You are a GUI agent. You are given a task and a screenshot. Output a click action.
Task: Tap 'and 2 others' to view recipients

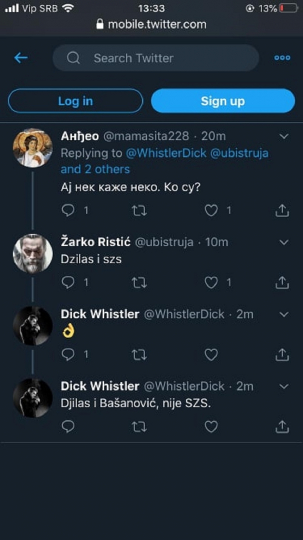pyautogui.click(x=95, y=170)
